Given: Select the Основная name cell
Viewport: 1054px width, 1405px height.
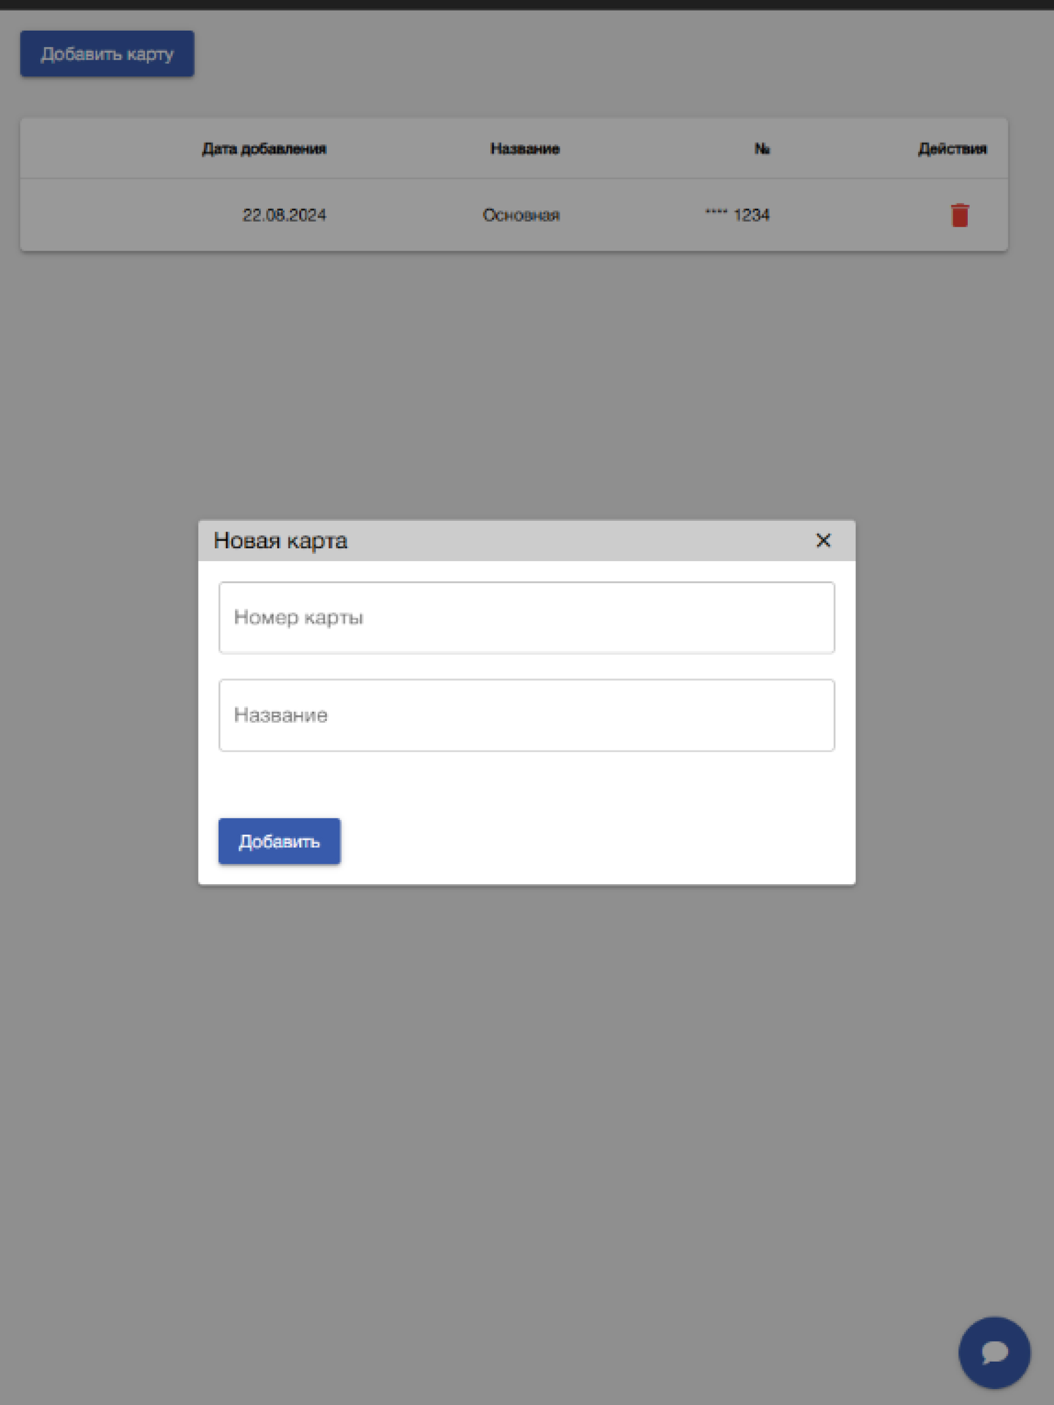Looking at the screenshot, I should tap(521, 215).
